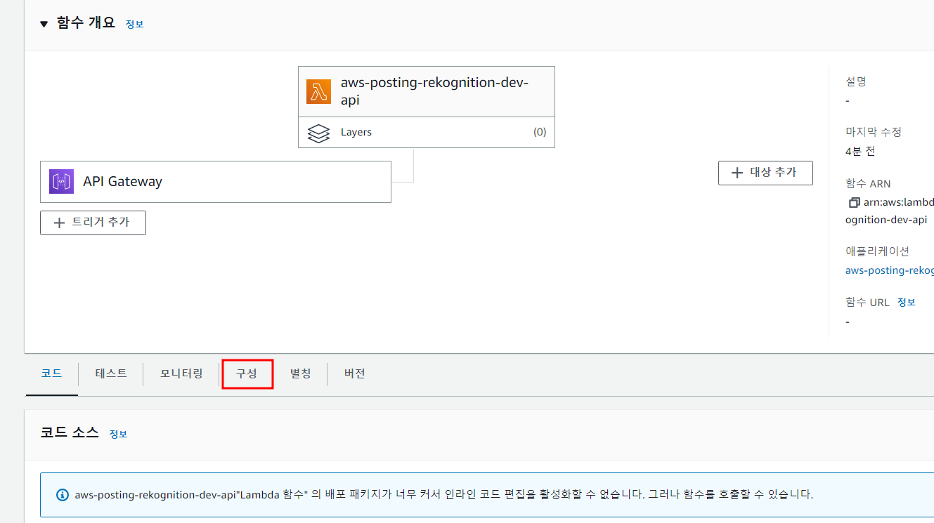Collapse the 함수 개요 section triangle
Screen dimensions: 934x523
click(44, 24)
